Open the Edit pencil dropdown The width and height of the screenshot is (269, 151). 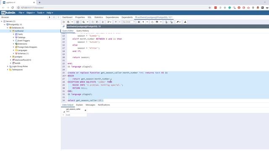[109, 22]
